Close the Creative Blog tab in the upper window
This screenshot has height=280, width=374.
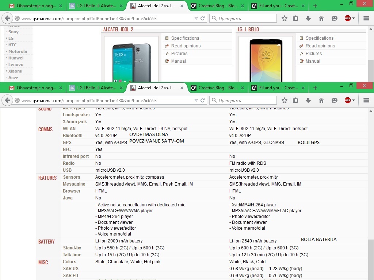click(x=243, y=6)
